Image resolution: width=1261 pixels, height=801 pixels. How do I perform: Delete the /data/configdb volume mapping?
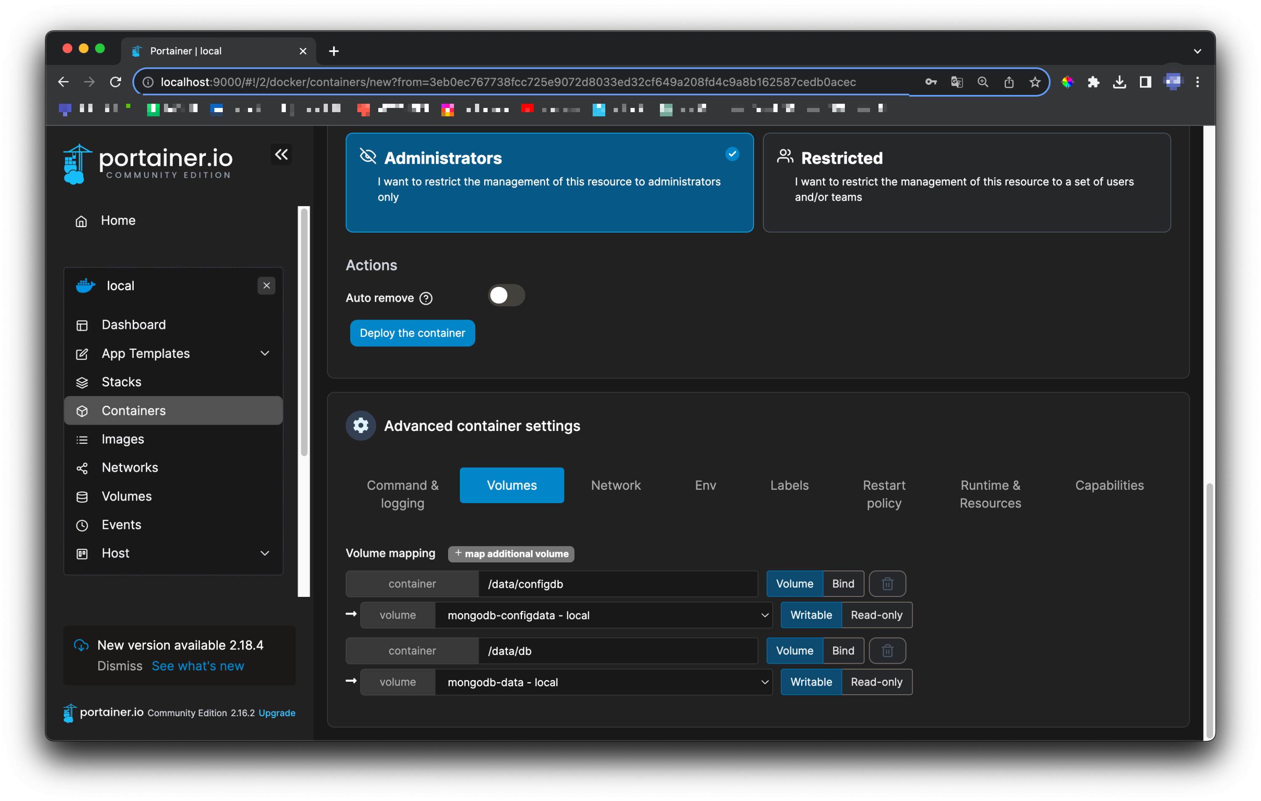887,584
